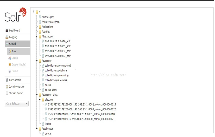Select the collection-queue-work node
This screenshot has height=137, width=215.
pos(56,80)
